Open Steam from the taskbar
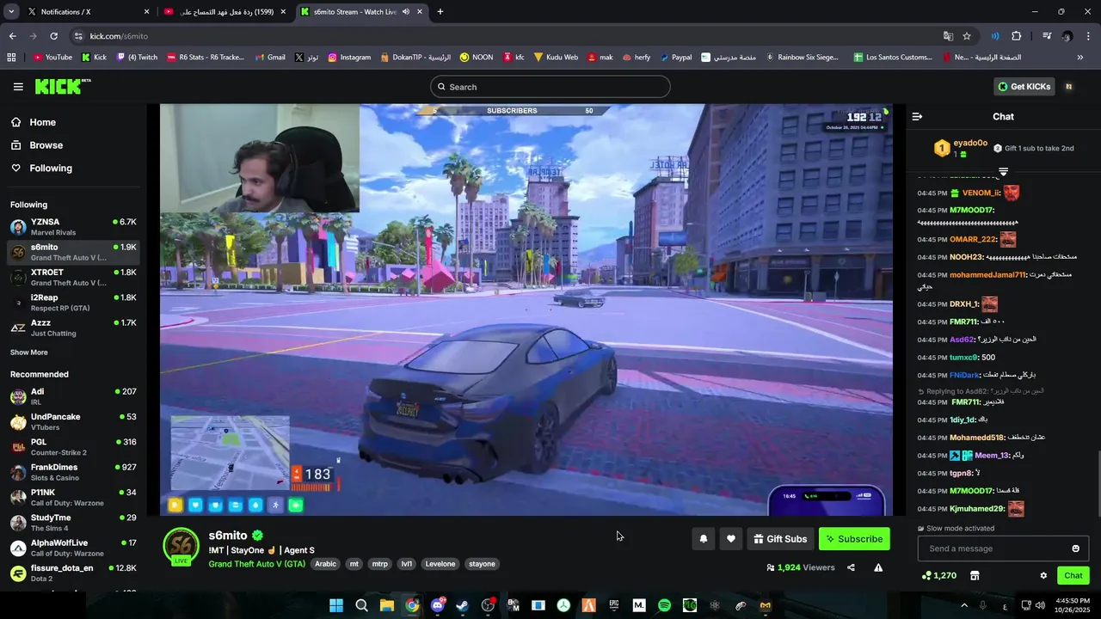The height and width of the screenshot is (619, 1101). point(463,605)
